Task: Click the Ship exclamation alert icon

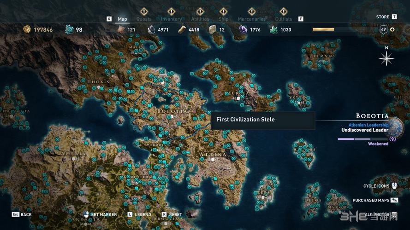Action: coord(224,11)
